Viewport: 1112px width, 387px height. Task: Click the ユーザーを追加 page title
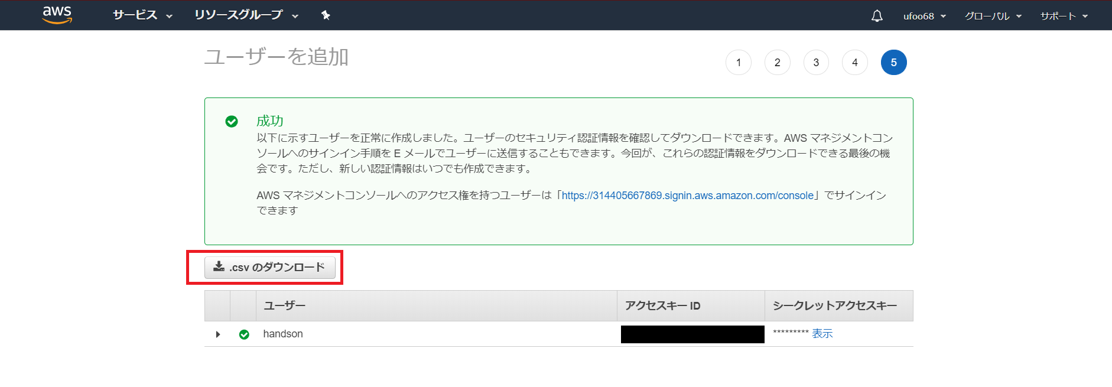tap(277, 57)
